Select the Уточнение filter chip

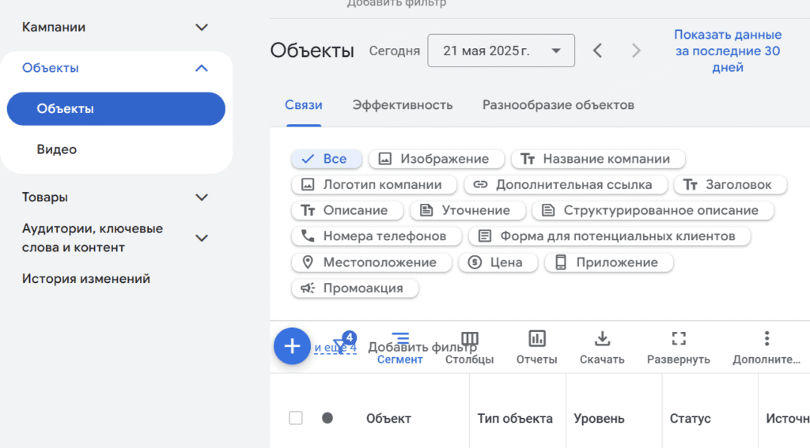point(467,211)
